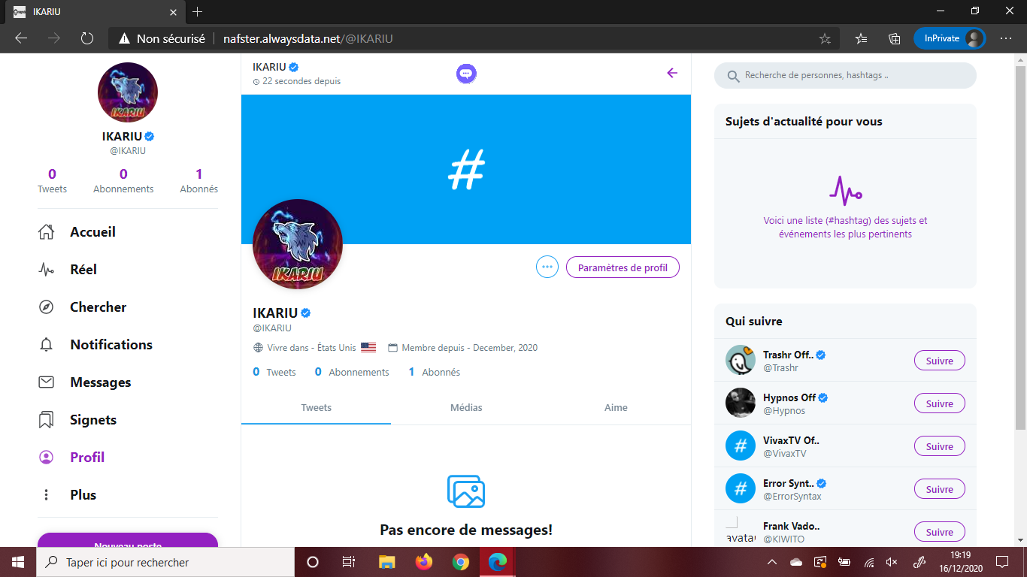
Task: Open the Réel activity feed
Action: (83, 270)
